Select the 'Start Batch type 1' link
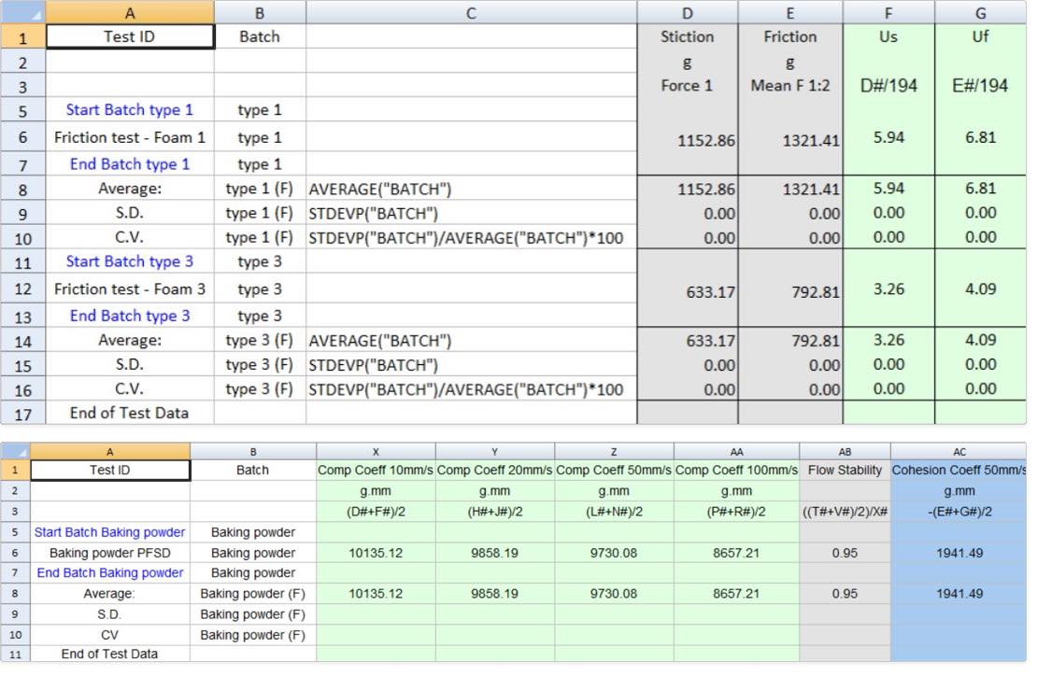This screenshot has width=1037, height=676. 129,109
